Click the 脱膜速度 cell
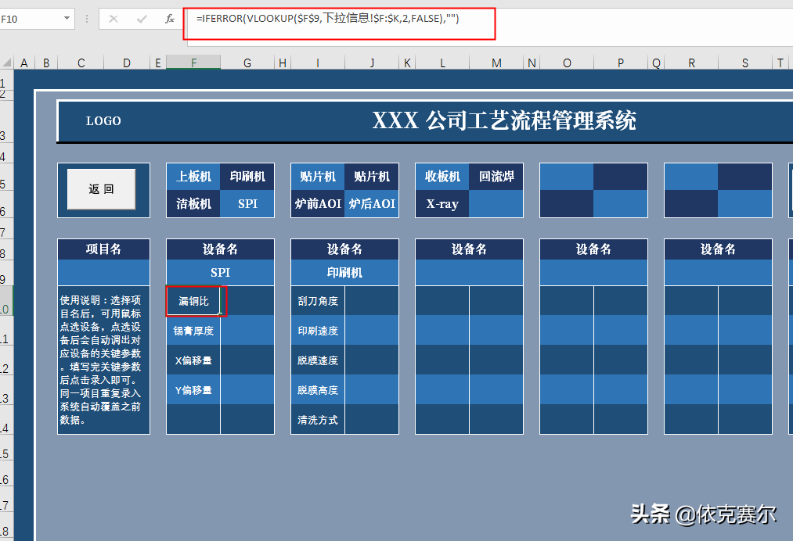Image resolution: width=793 pixels, height=541 pixels. [x=318, y=360]
